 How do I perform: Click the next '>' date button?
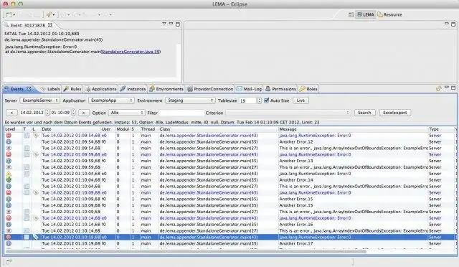tap(84, 113)
